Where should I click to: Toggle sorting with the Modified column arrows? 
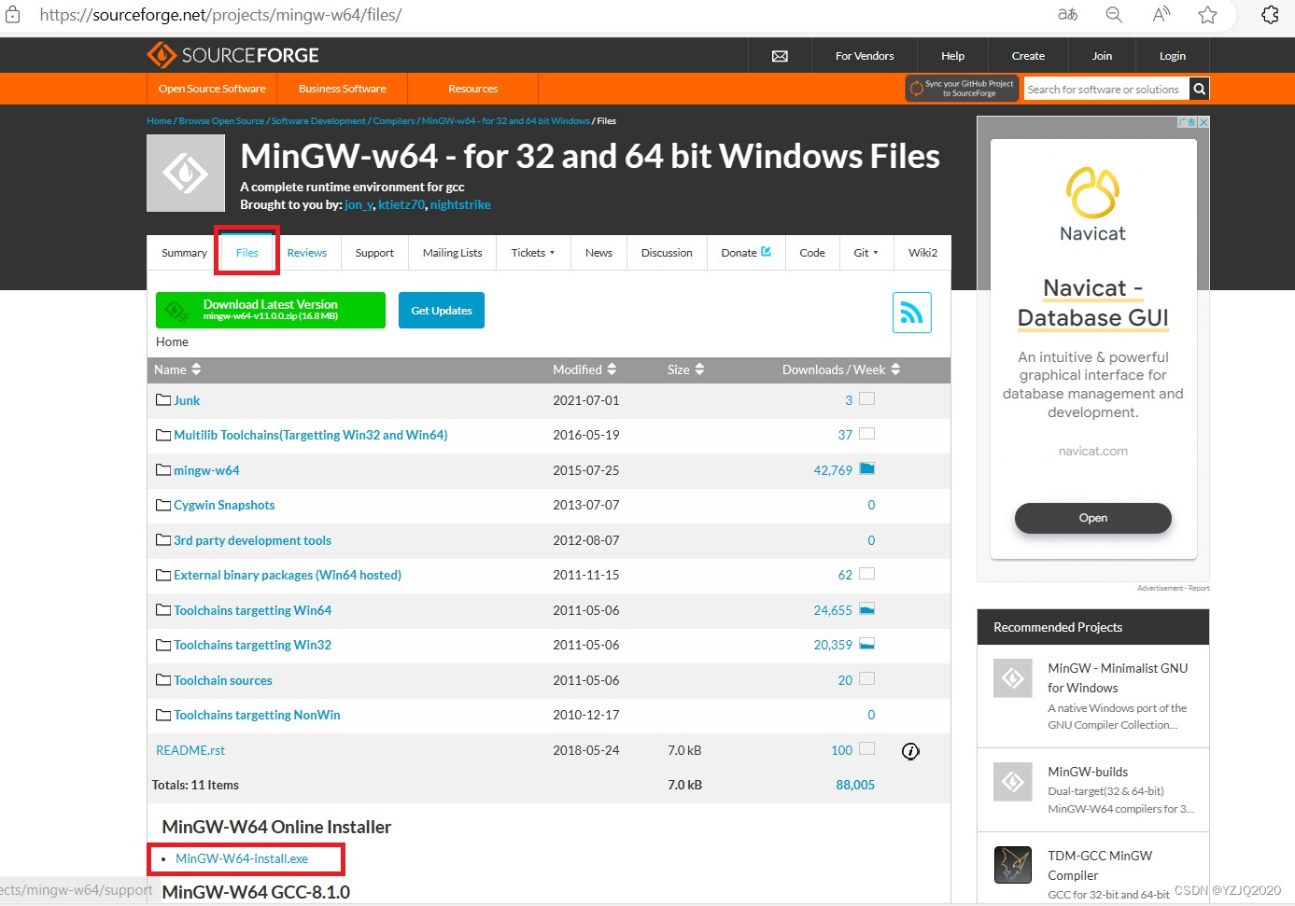coord(612,369)
